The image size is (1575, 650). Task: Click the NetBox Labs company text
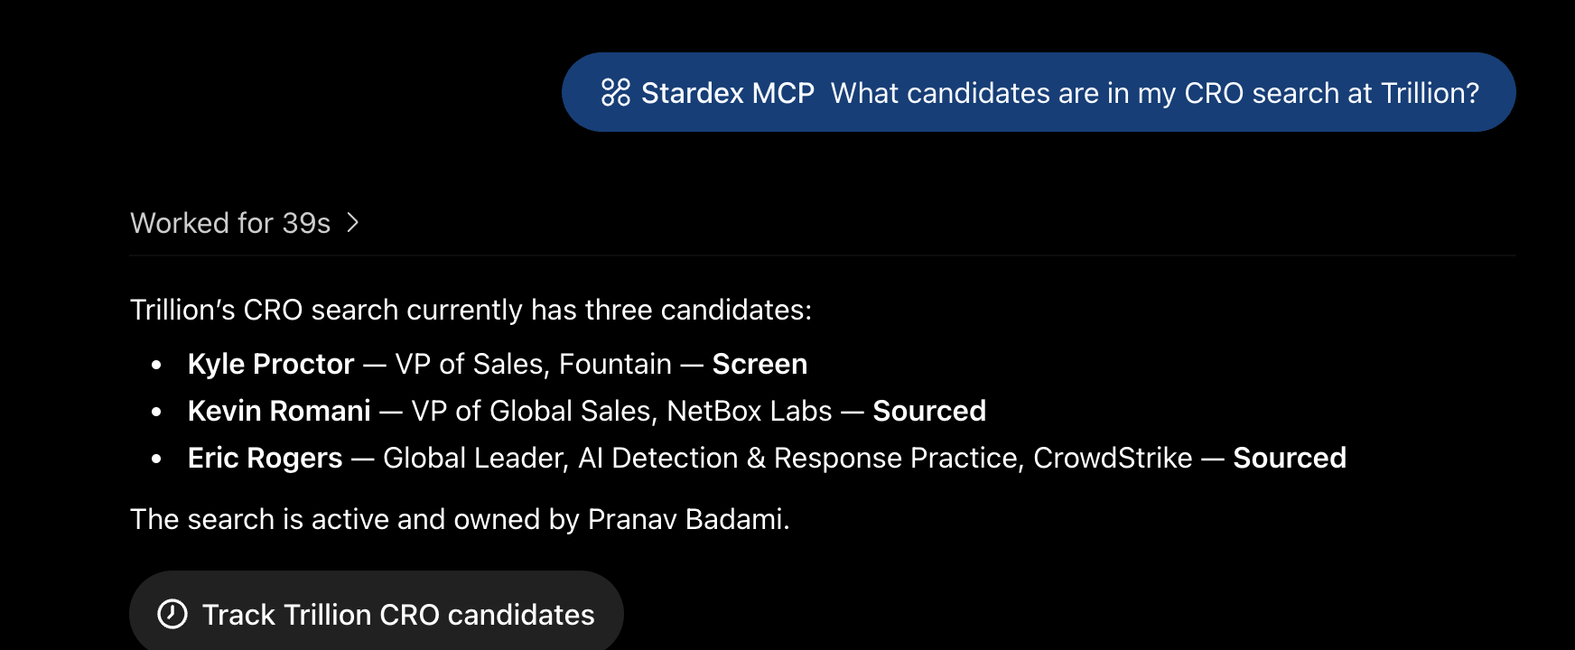pos(750,411)
